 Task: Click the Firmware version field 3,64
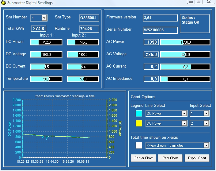[160, 18]
